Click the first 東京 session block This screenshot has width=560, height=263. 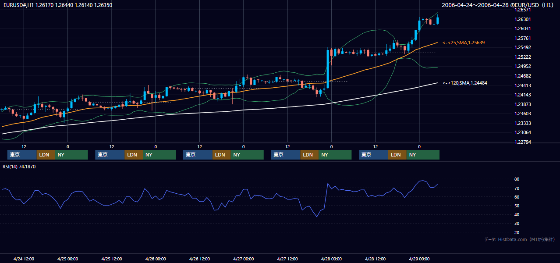(22, 155)
